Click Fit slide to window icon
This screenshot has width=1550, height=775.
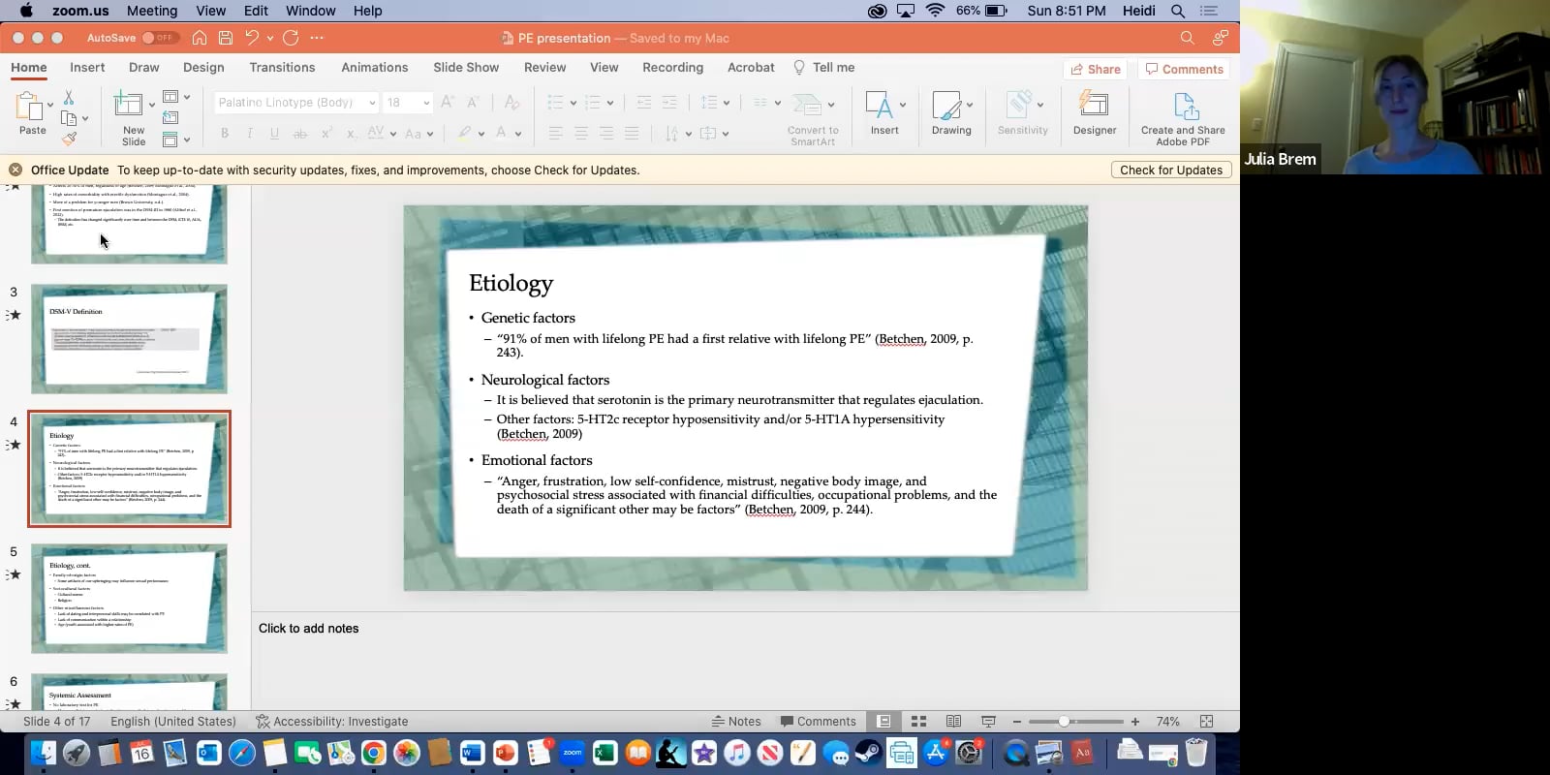[x=1206, y=722]
